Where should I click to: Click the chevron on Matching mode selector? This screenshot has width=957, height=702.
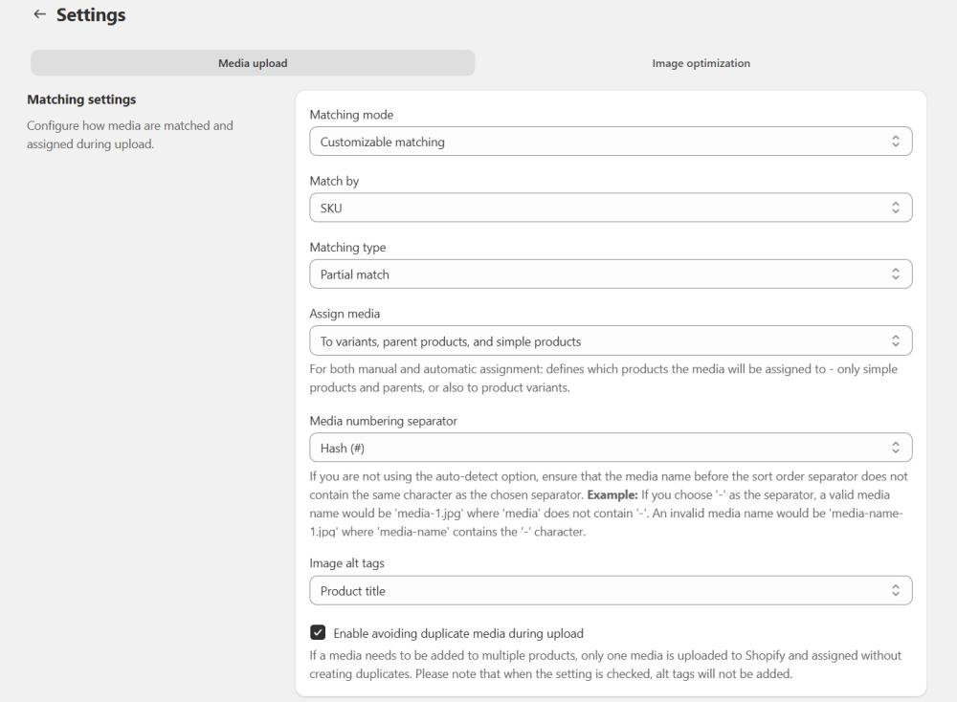coord(898,141)
